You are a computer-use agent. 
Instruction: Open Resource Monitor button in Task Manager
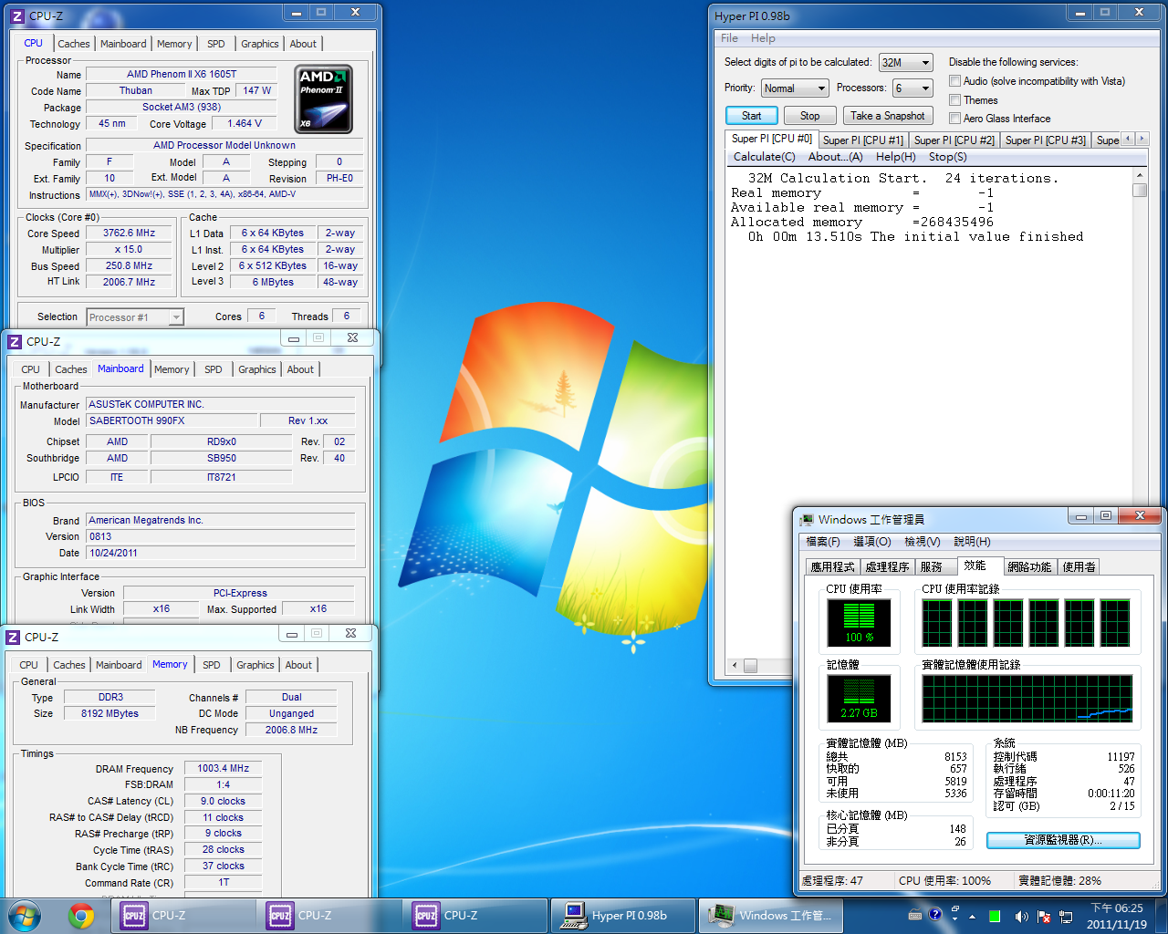coord(1063,840)
